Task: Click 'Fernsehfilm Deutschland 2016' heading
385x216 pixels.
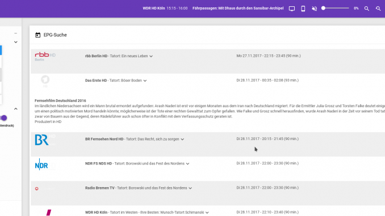Action: tap(60, 101)
